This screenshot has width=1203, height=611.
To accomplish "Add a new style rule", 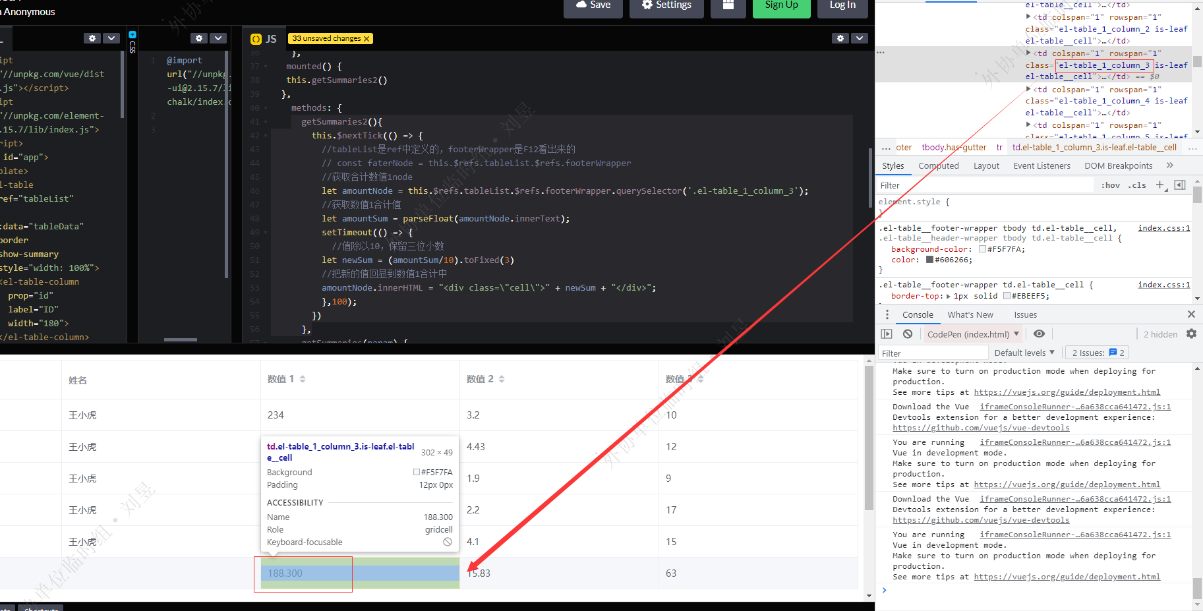I will [1161, 185].
